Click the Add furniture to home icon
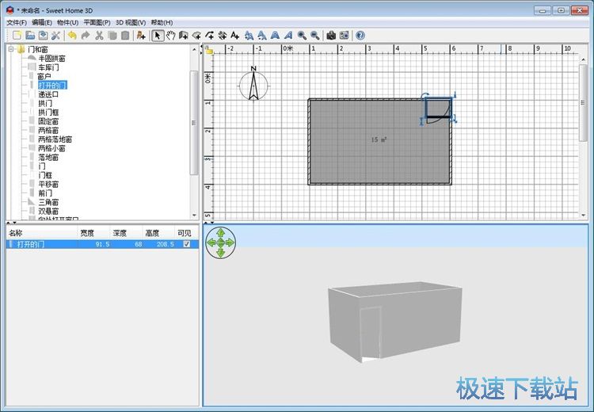Screen dimensions: 594x412 (141, 36)
